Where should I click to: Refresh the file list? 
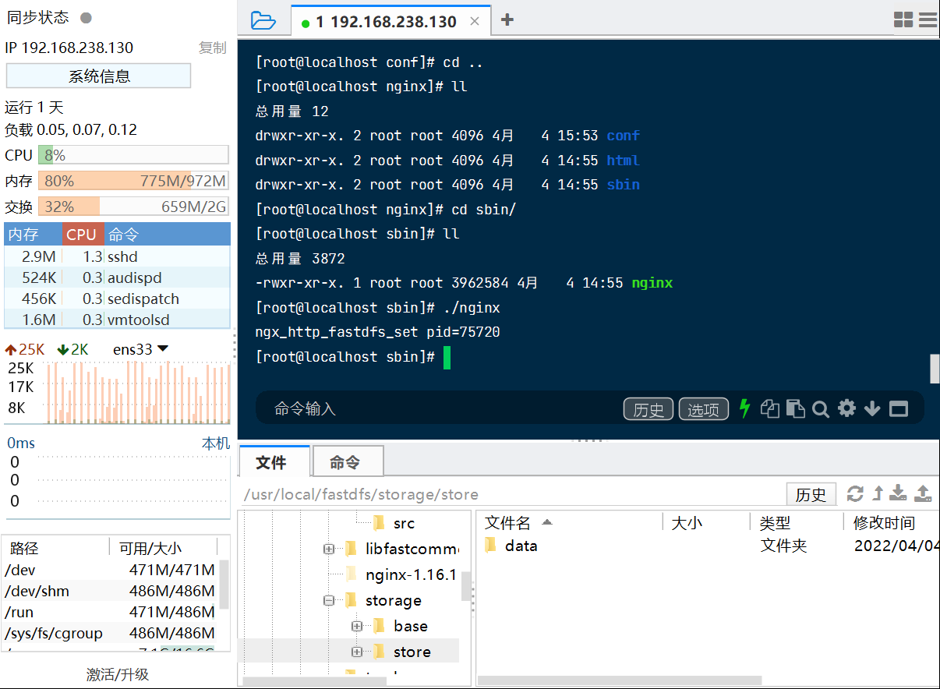pos(855,493)
